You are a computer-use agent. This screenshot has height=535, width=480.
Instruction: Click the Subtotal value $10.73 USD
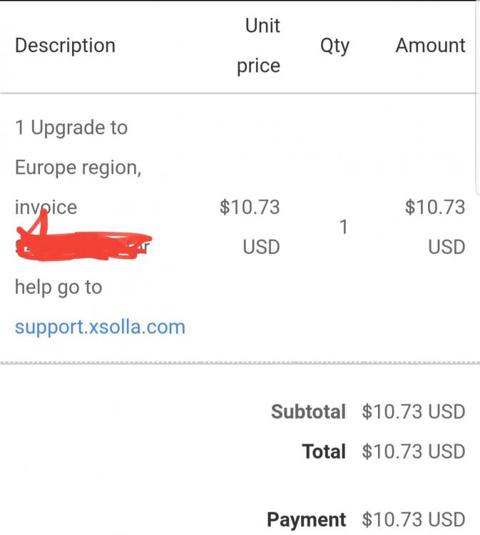click(414, 412)
